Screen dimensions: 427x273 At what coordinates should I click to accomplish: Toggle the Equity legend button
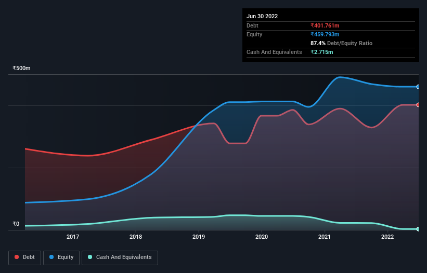tap(61, 257)
